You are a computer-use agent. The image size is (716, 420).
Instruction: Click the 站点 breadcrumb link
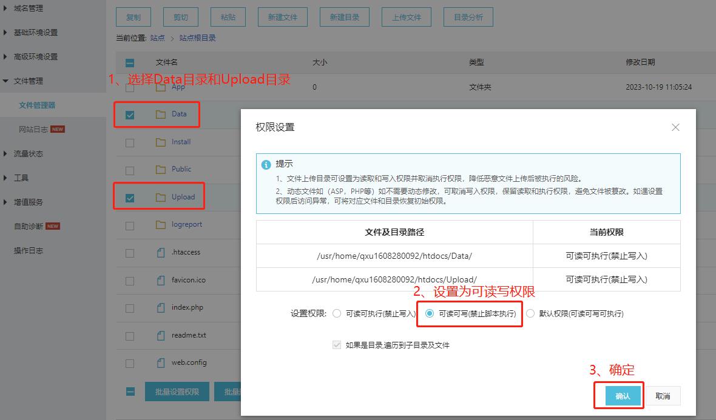coord(157,38)
